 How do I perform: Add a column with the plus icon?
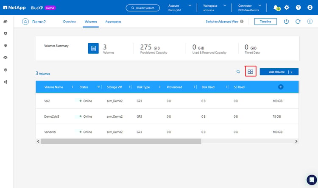pyautogui.click(x=280, y=87)
